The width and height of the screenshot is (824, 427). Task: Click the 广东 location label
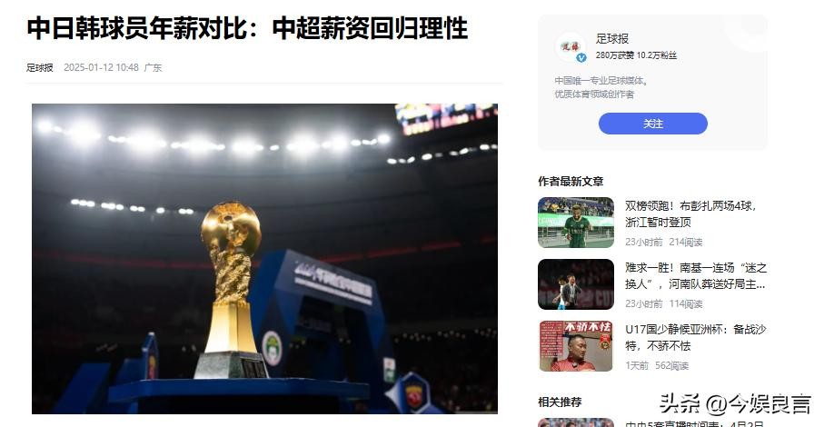153,68
